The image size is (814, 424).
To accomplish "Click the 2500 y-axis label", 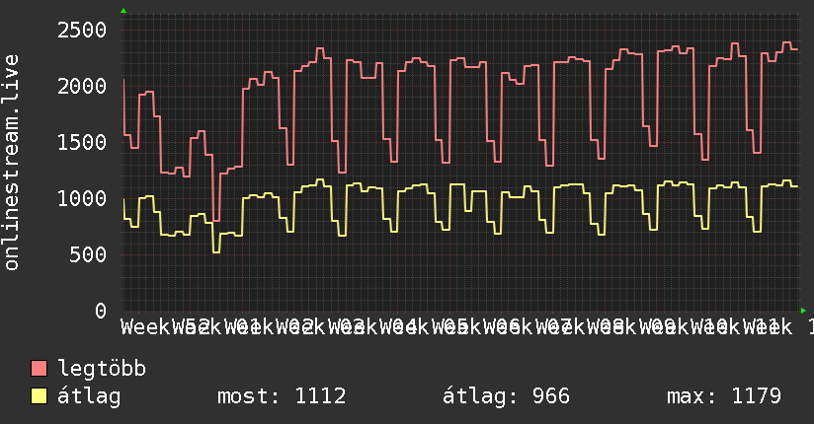I will (x=82, y=30).
